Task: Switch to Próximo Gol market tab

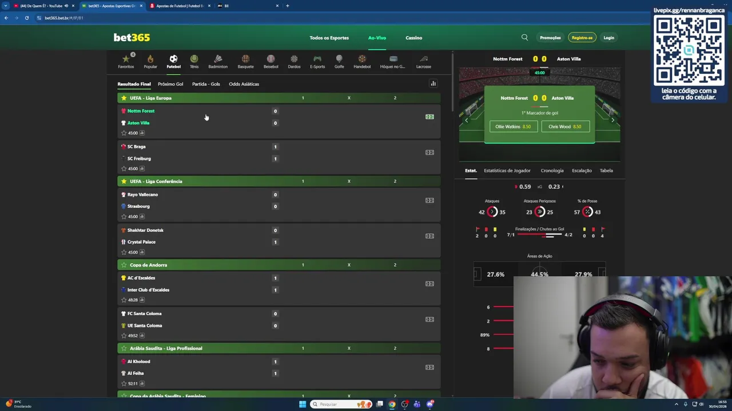Action: 170,84
